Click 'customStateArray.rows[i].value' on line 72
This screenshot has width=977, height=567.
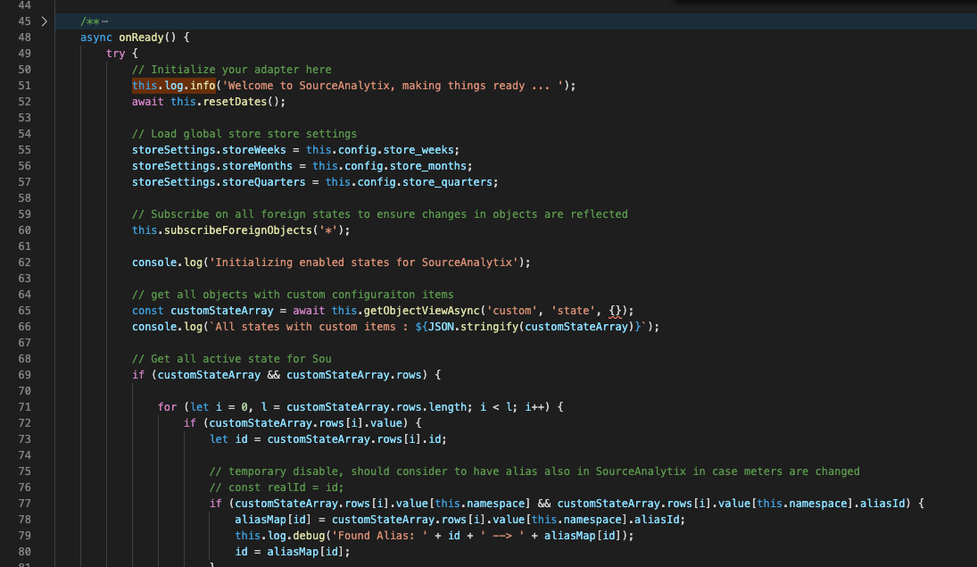pos(306,423)
